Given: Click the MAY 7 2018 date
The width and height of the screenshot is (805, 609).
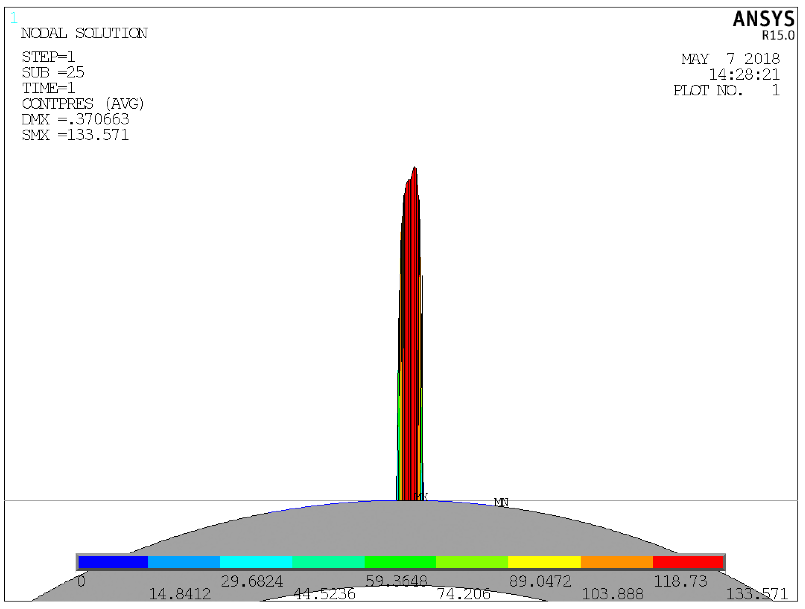Looking at the screenshot, I should point(731,59).
